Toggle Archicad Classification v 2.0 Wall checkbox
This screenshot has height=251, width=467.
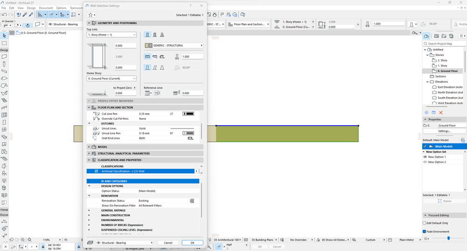pyautogui.click(x=96, y=171)
